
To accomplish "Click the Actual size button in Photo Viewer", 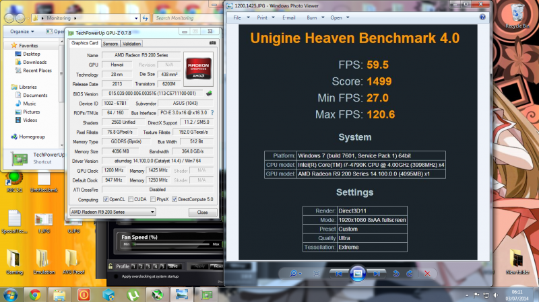I will coord(317,274).
